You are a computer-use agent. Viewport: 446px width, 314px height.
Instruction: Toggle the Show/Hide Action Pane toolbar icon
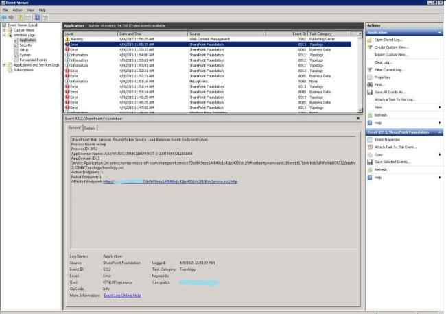point(45,18)
